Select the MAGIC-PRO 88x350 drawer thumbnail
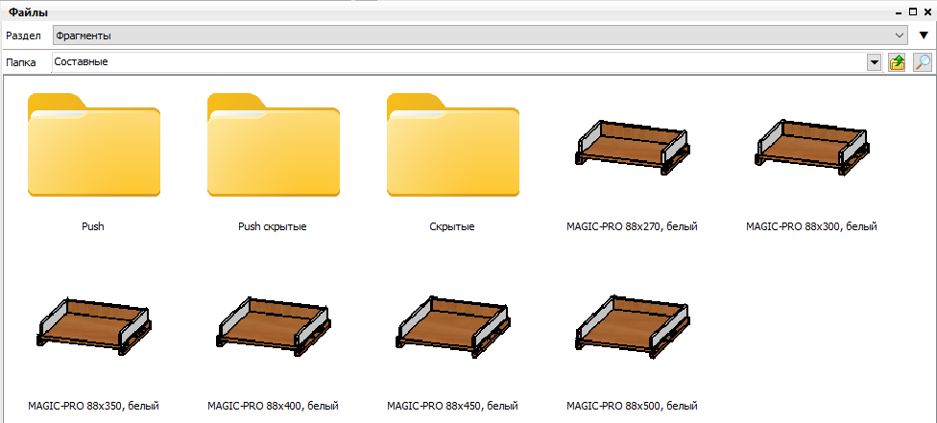 (x=94, y=326)
